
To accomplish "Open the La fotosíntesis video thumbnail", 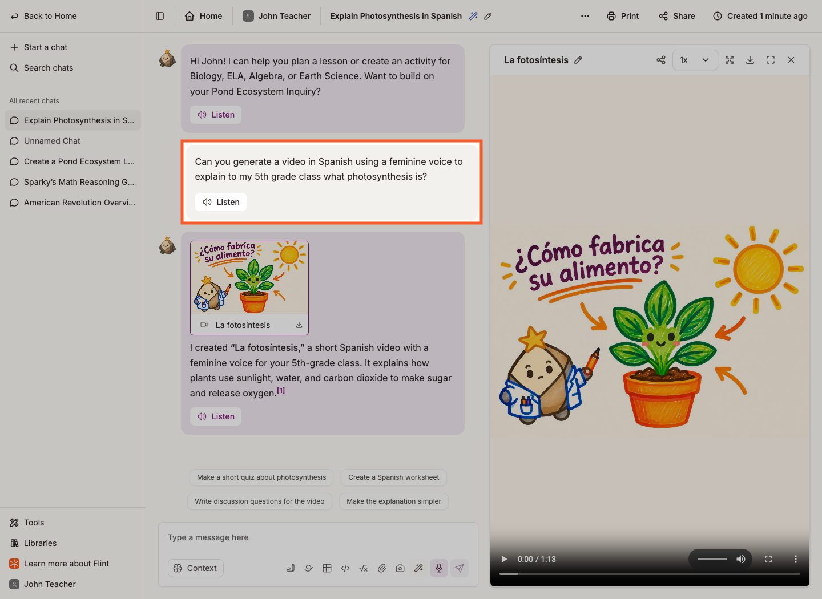I will tap(249, 278).
